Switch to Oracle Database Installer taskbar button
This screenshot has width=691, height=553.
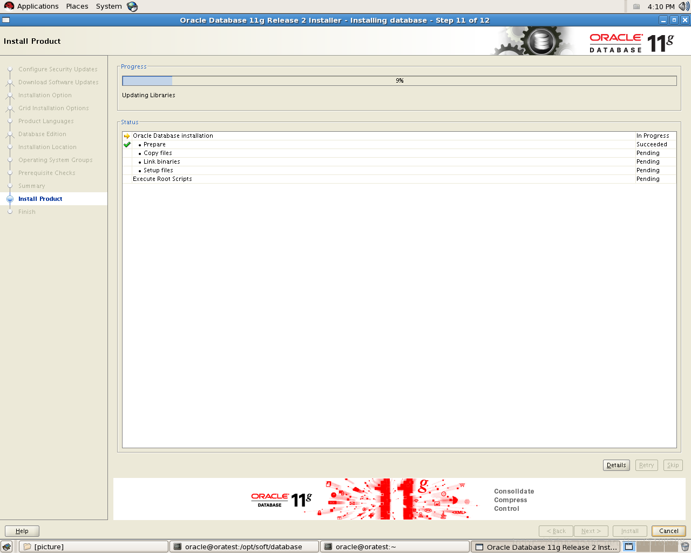tap(546, 547)
